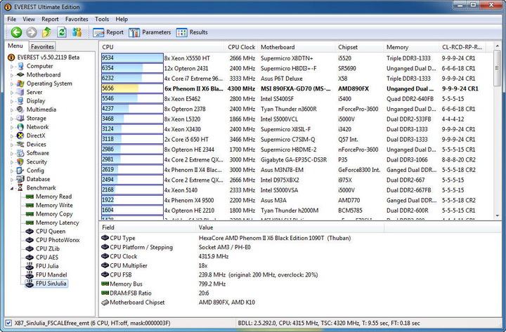This screenshot has width=506, height=332.
Task: Open the Tools menu
Action: (x=102, y=20)
